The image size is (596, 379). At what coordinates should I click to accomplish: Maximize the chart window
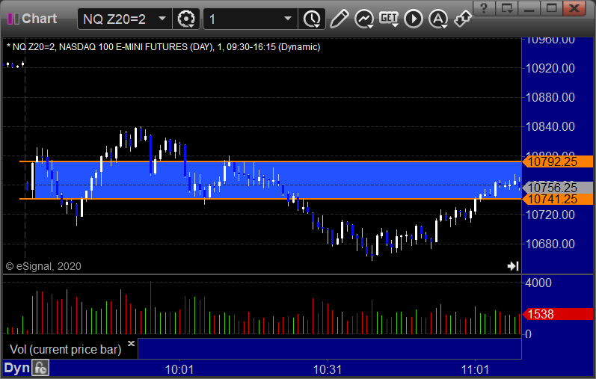pos(552,8)
